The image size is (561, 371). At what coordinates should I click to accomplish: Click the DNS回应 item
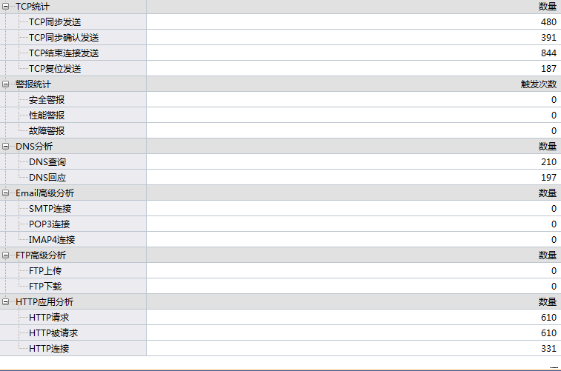[48, 178]
